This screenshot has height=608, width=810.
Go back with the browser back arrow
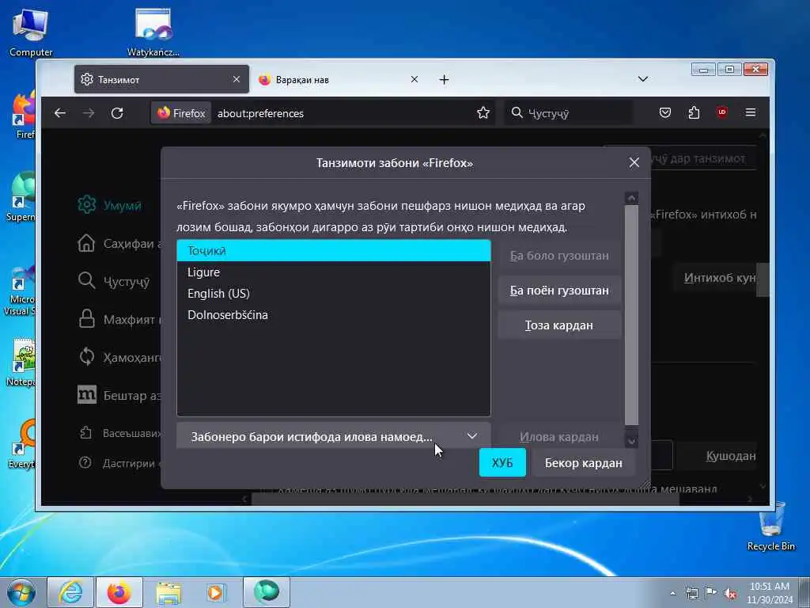(x=60, y=112)
